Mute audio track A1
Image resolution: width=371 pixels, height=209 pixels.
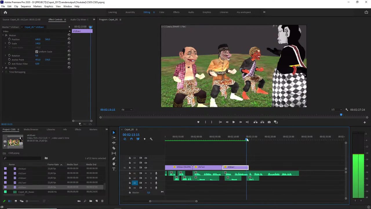146,173
